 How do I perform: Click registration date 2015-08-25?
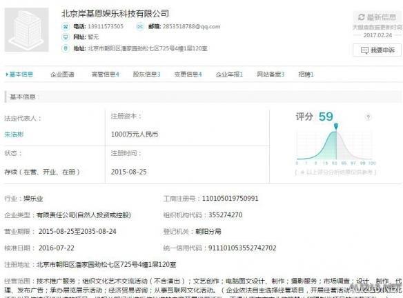[x=129, y=172]
